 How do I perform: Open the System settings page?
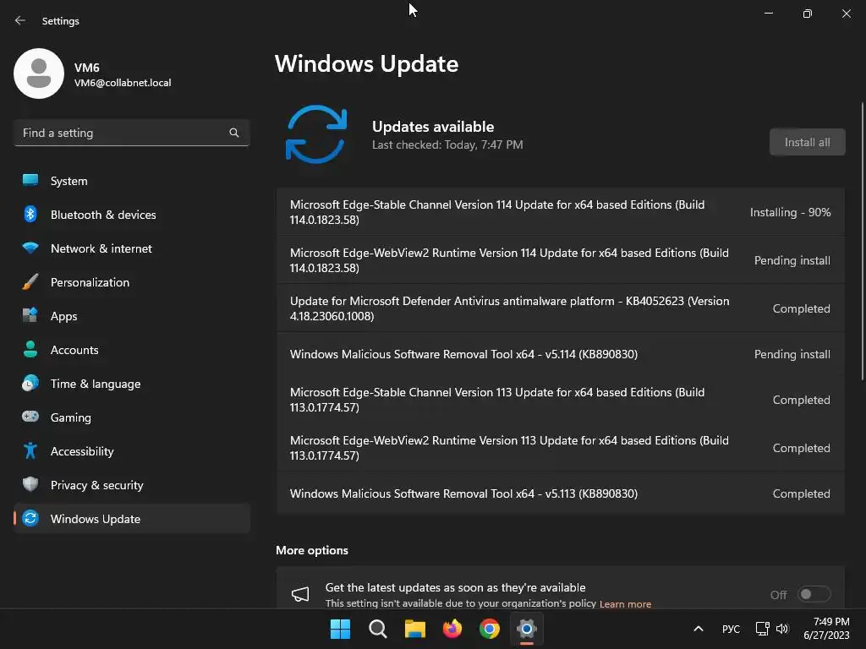131,181
